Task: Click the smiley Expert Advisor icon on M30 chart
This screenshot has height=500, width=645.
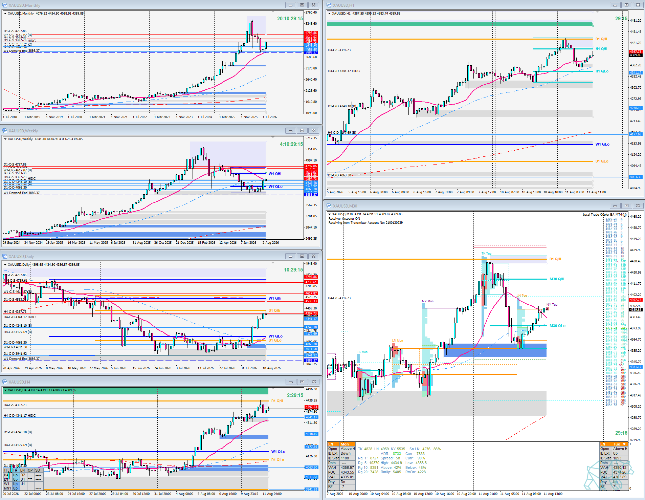Action: 625,215
